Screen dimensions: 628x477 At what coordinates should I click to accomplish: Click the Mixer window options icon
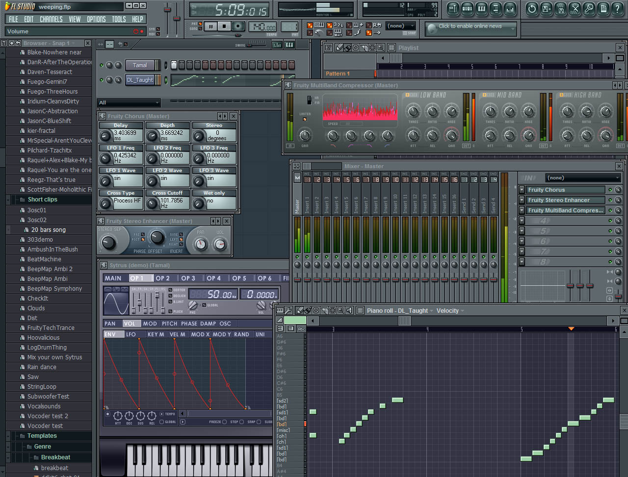click(x=295, y=166)
